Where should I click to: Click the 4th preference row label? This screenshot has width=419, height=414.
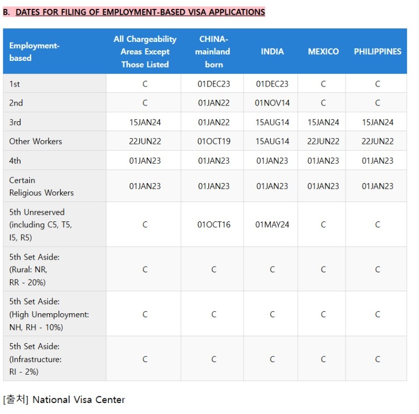[15, 161]
